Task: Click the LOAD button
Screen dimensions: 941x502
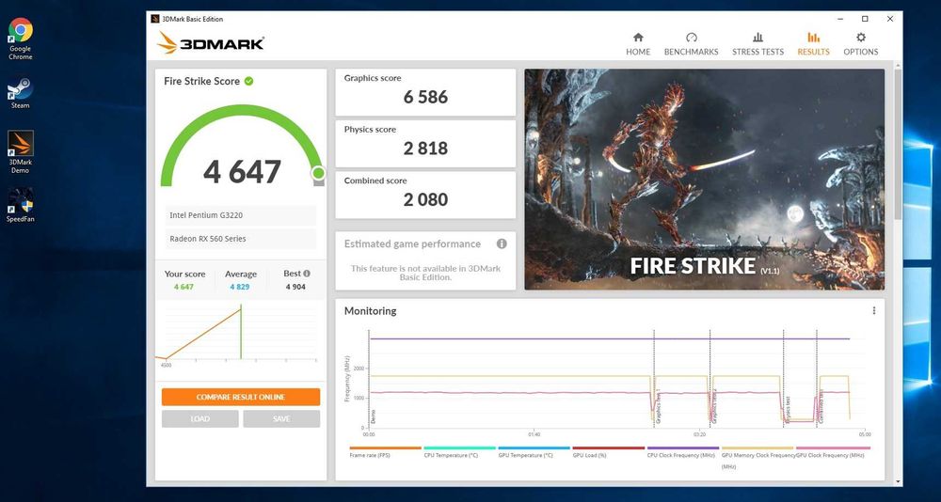Action: (x=199, y=418)
